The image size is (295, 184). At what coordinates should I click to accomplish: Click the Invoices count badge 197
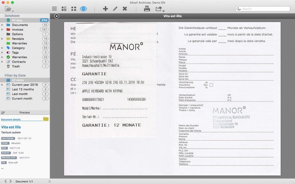click(x=44, y=29)
